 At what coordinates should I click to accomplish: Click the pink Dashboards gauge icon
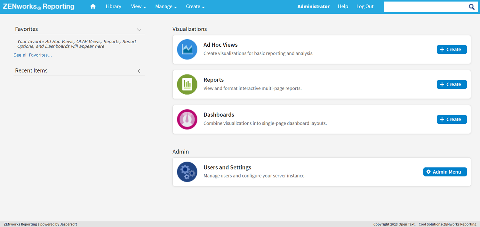click(x=187, y=119)
